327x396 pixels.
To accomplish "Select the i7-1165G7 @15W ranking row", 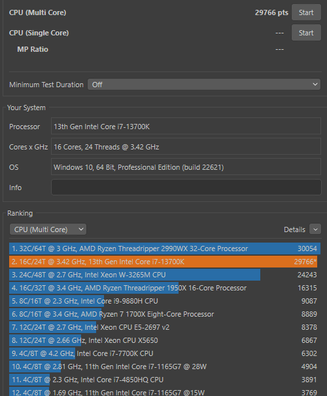I will coord(165,391).
